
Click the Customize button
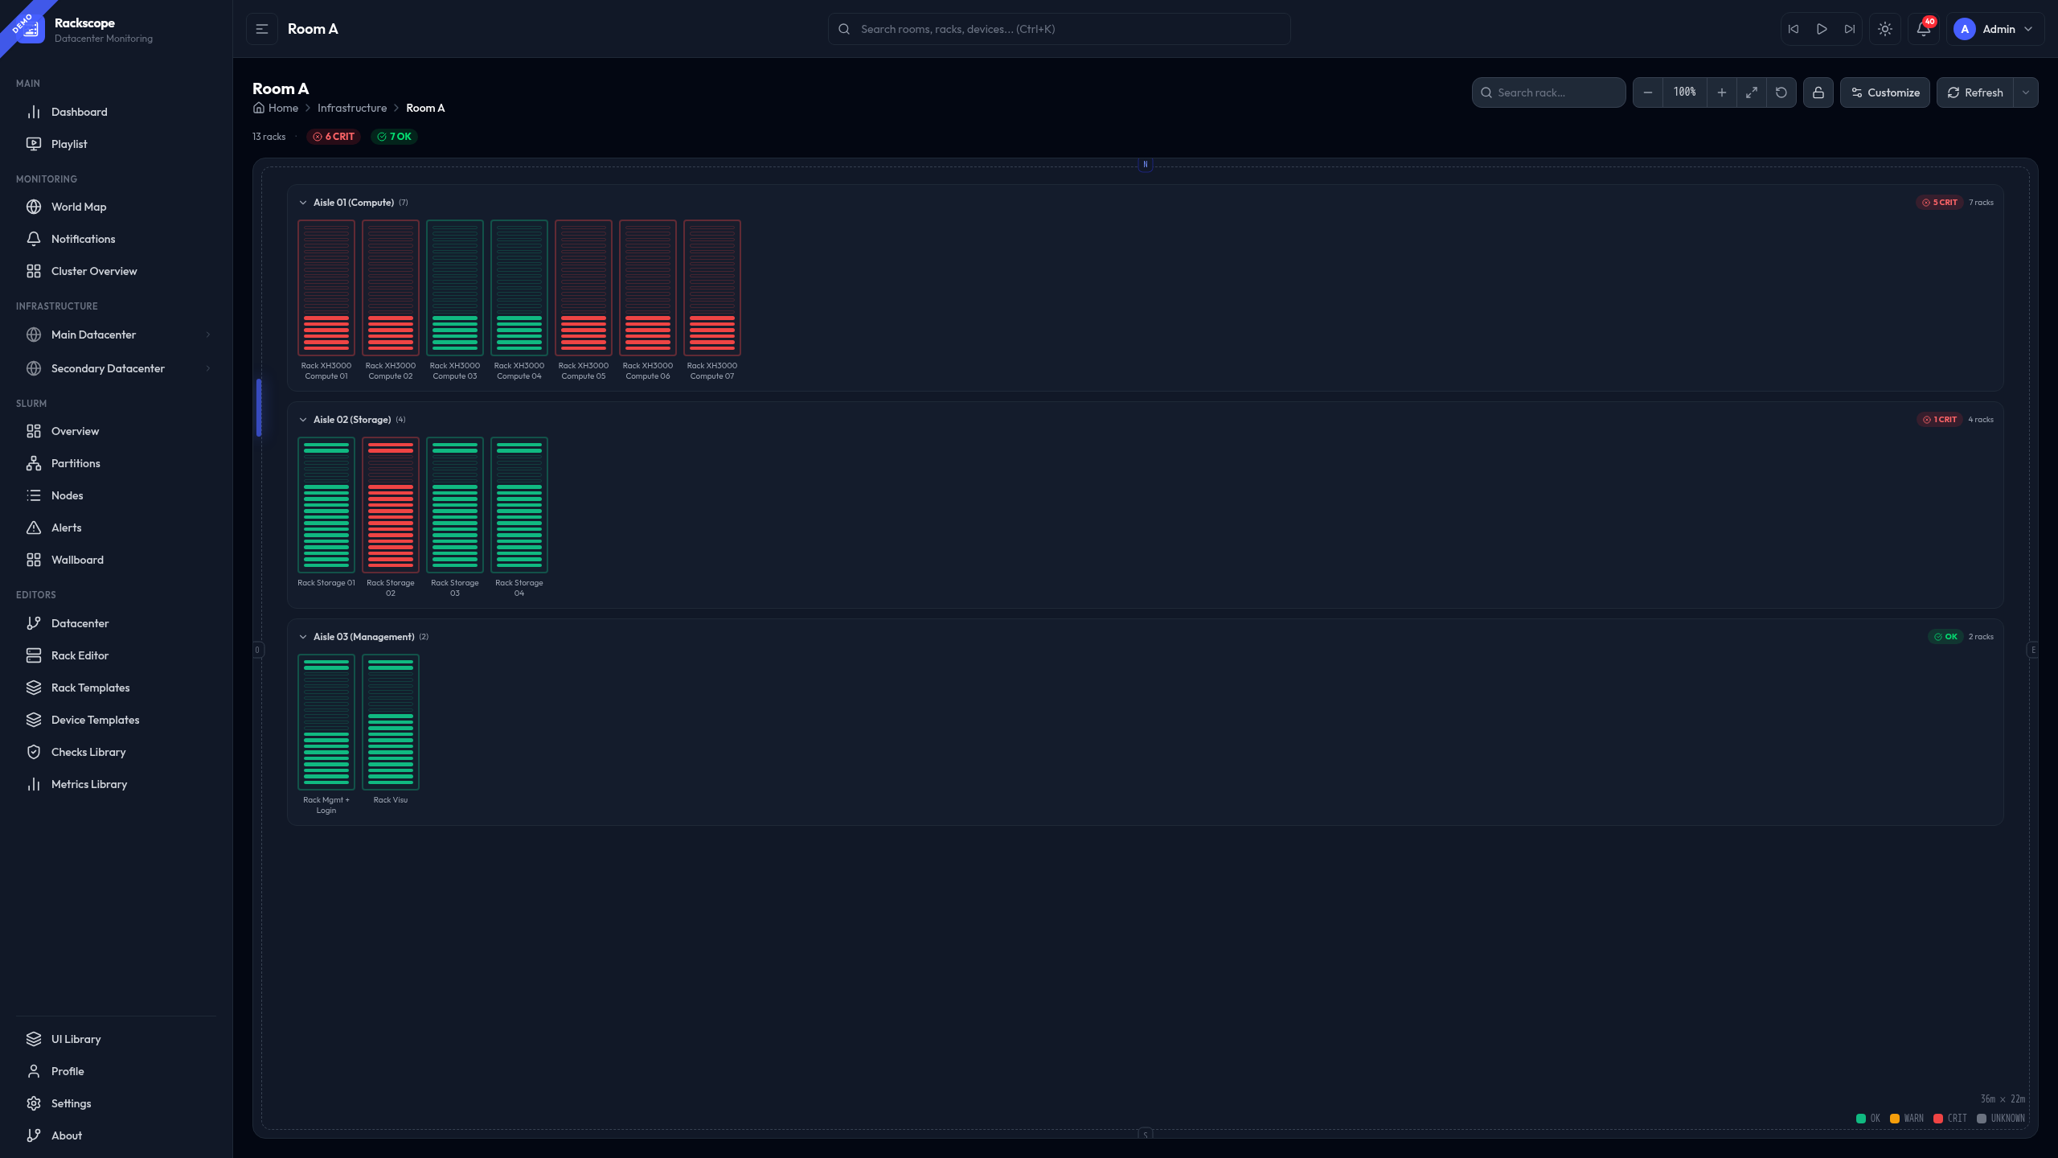[1884, 92]
